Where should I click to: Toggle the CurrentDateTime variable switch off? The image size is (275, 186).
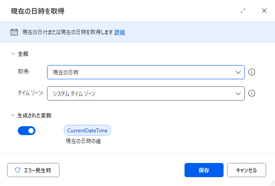27,131
